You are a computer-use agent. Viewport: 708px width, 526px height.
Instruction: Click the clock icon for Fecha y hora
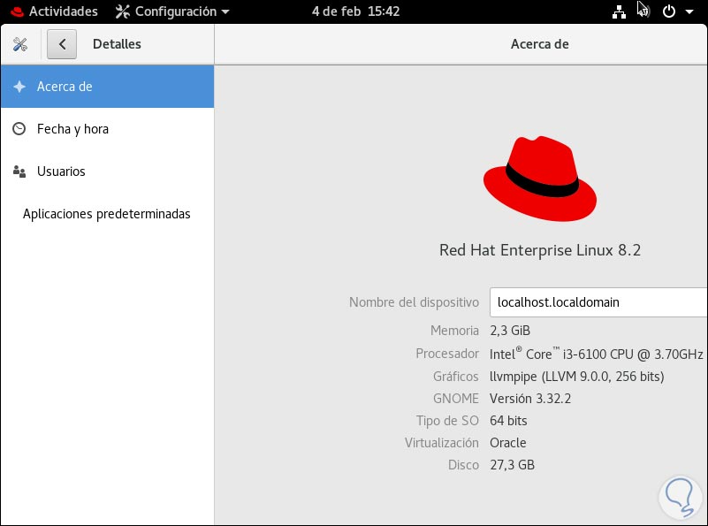(19, 129)
